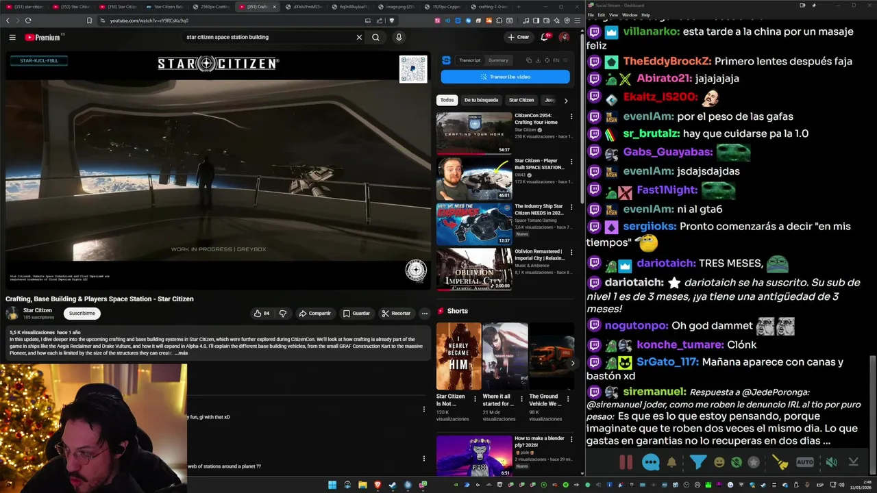The height and width of the screenshot is (493, 877).
Task: Select the Star Citizen filter chip
Action: 521,100
